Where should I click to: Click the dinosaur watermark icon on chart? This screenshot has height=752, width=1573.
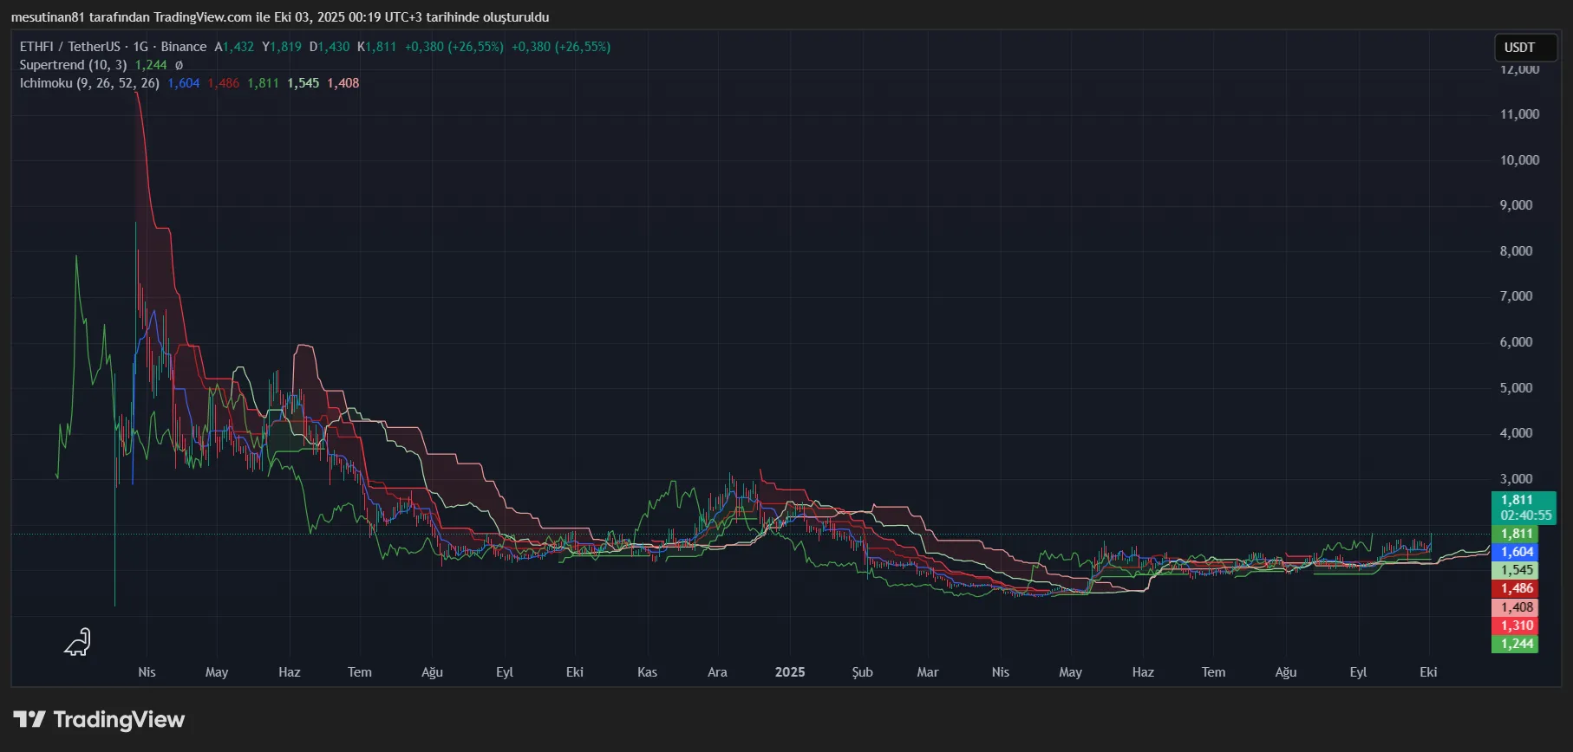click(78, 642)
